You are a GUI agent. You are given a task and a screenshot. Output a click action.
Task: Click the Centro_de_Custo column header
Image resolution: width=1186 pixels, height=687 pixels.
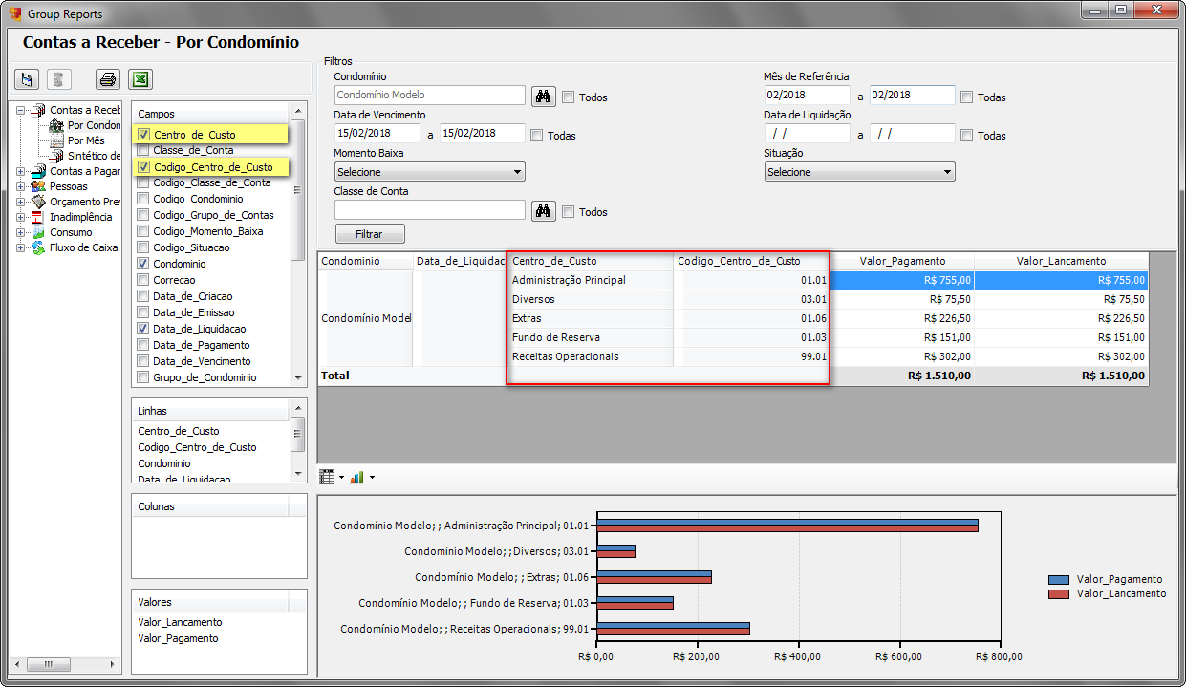pos(591,261)
